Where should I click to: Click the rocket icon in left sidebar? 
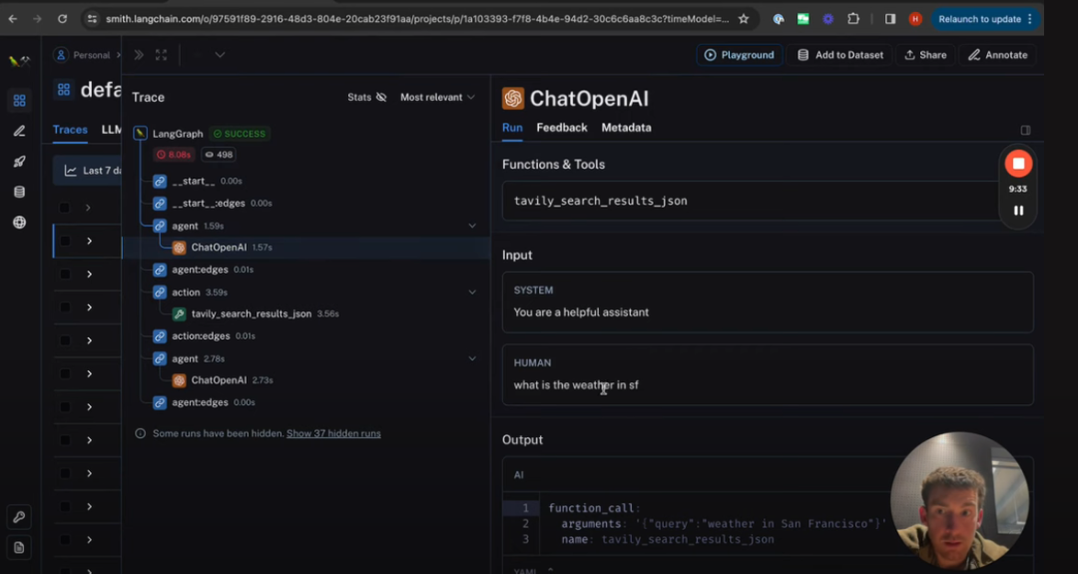pos(19,162)
